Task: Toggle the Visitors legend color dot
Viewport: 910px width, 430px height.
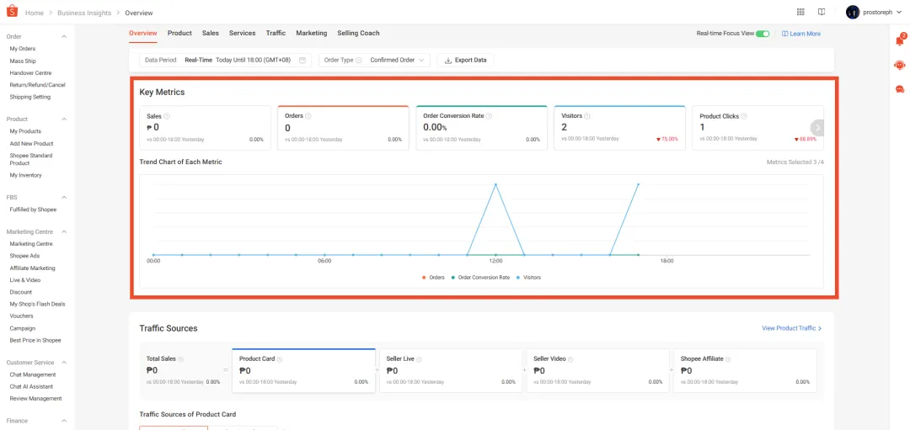Action: pos(520,277)
